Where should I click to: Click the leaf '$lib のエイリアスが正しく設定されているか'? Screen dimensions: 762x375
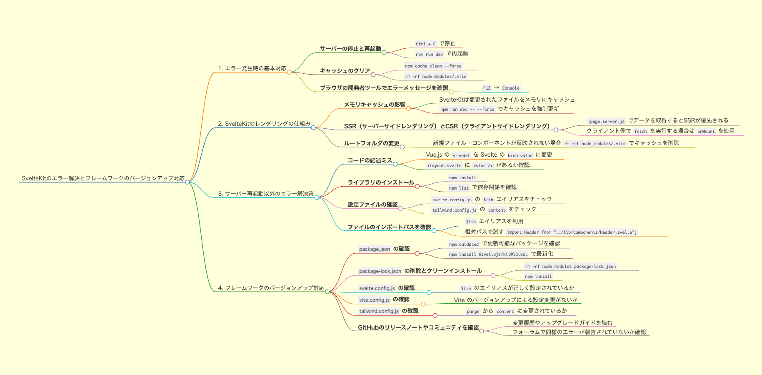[x=517, y=288]
